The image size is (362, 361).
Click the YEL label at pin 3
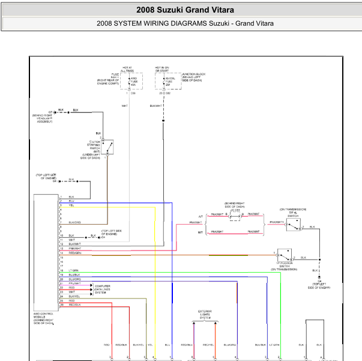[71, 205]
